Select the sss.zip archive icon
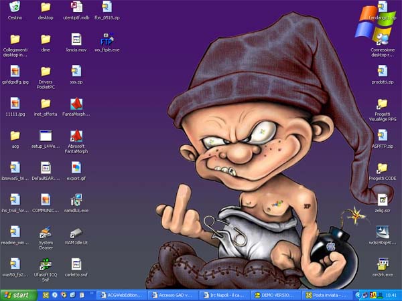This screenshot has height=301, width=402. (76, 71)
